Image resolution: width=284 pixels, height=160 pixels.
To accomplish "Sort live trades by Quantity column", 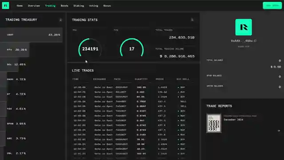I will (x=141, y=79).
